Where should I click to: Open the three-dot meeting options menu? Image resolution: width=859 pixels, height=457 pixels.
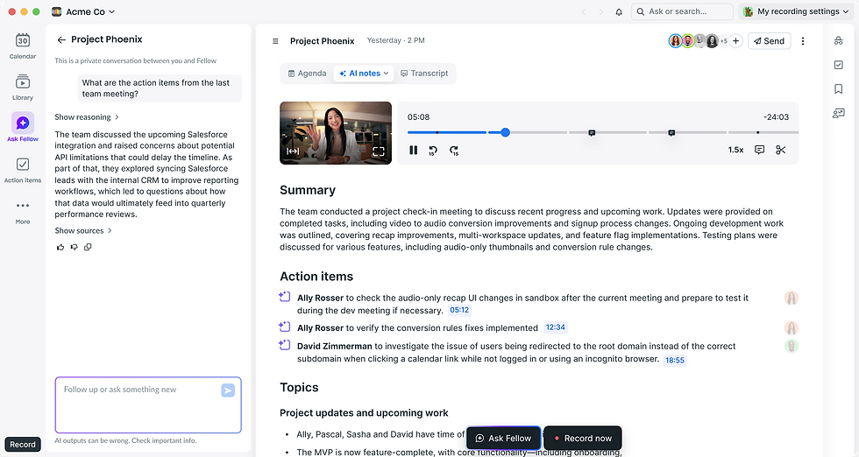[x=803, y=41]
